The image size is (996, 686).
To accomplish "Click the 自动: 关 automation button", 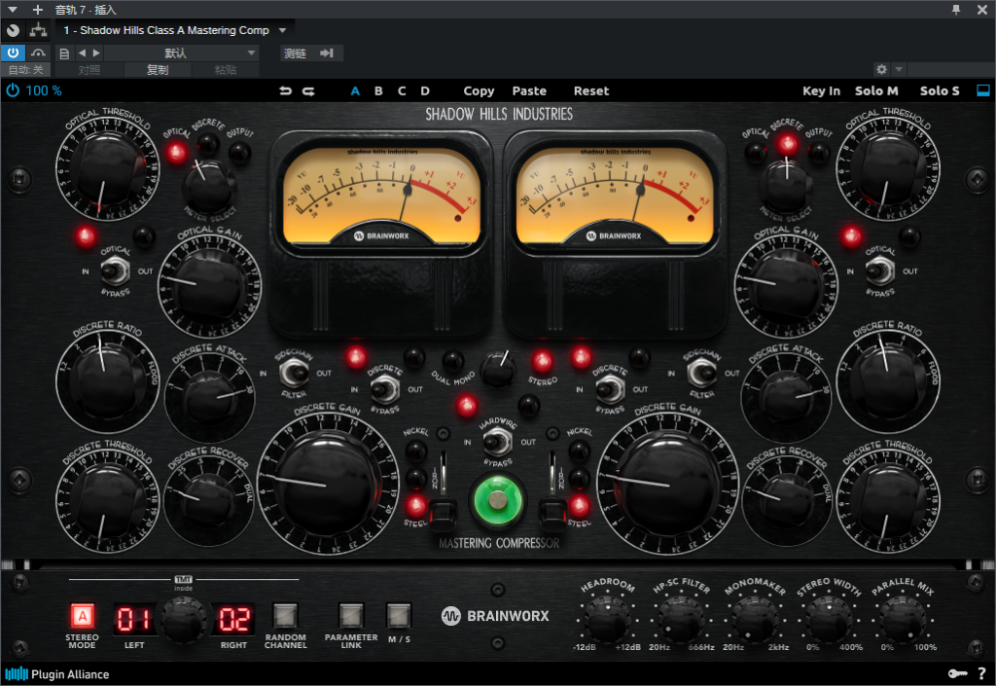I will click(26, 70).
